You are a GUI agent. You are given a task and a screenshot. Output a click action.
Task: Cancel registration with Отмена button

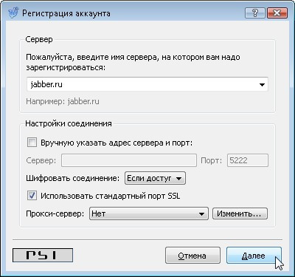[x=192, y=256]
